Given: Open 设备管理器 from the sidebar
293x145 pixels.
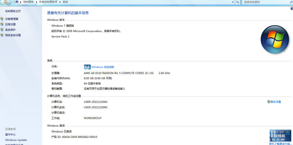Looking at the screenshot, I should (x=12, y=19).
